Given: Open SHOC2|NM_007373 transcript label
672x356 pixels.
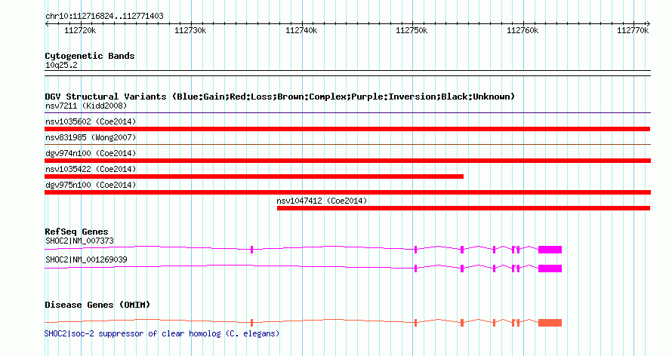Looking at the screenshot, I should click(x=80, y=241).
